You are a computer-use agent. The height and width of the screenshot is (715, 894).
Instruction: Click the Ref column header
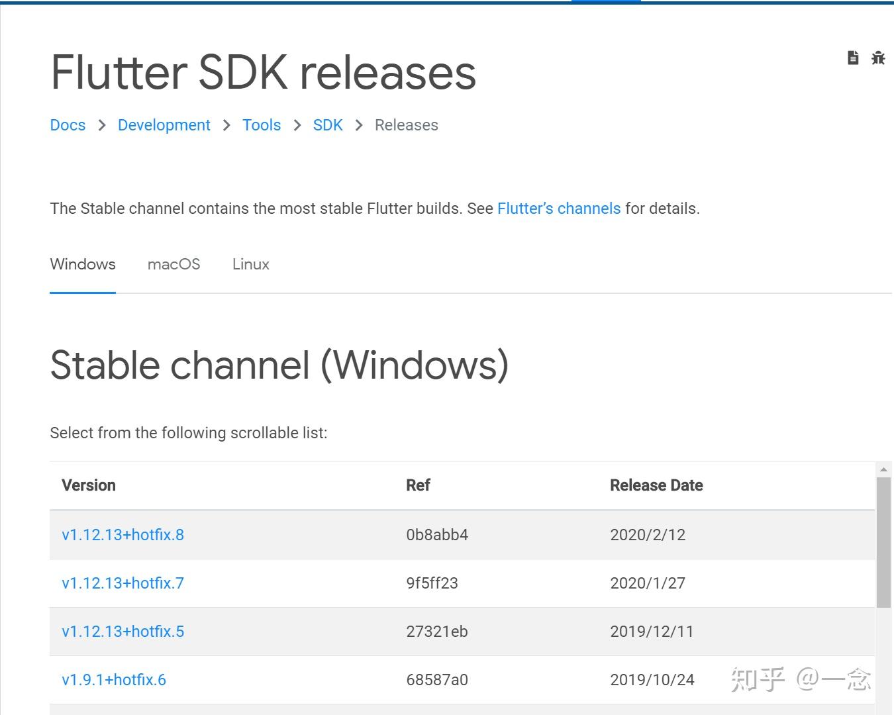coord(418,485)
